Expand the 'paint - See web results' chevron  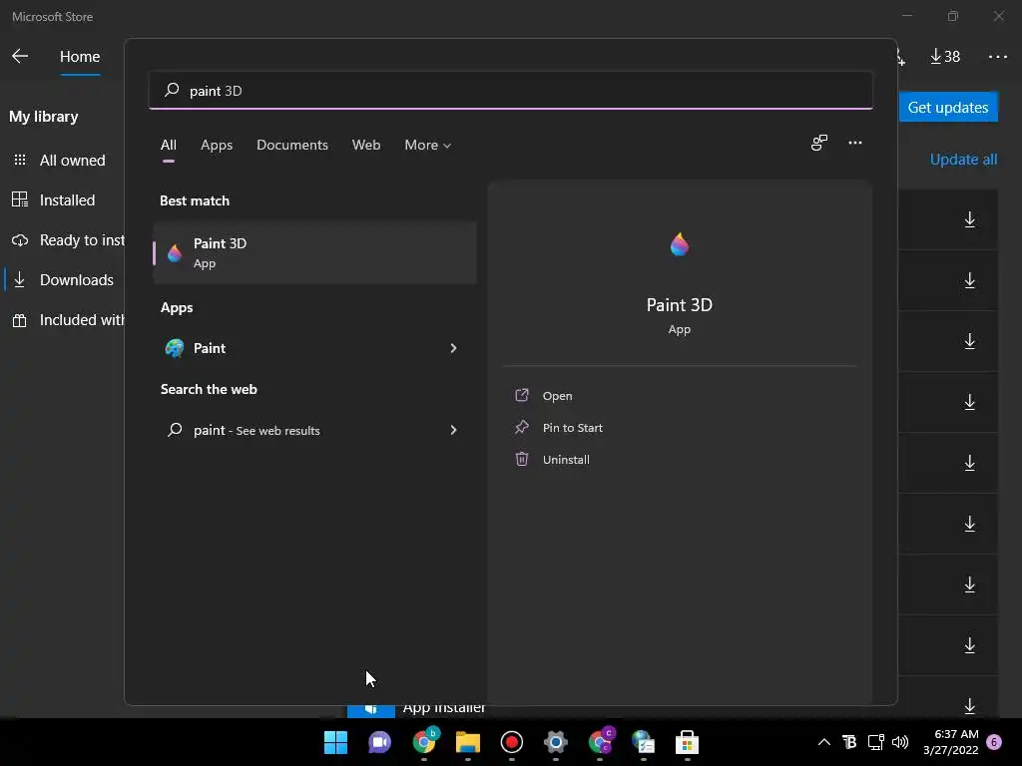click(x=453, y=430)
